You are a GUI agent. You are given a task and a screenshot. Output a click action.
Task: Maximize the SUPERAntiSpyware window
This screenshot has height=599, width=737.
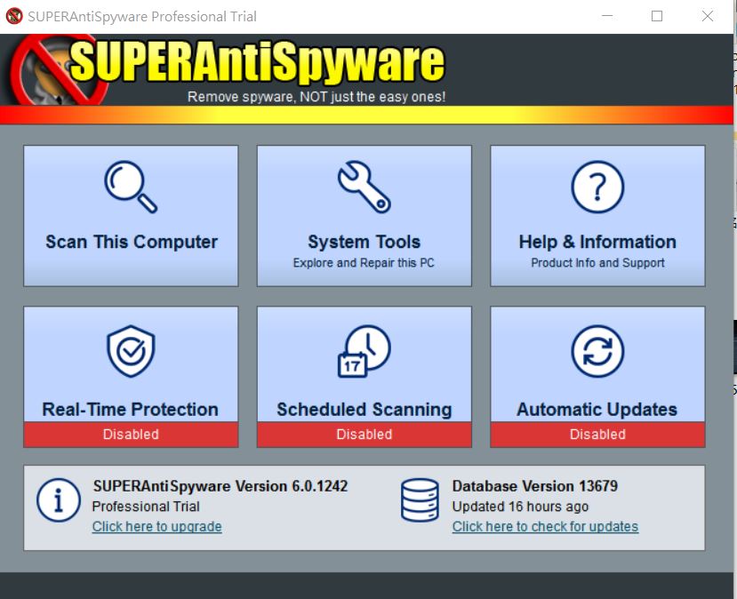(657, 16)
